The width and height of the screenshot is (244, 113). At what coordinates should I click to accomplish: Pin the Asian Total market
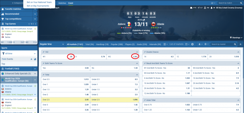pos(145,100)
